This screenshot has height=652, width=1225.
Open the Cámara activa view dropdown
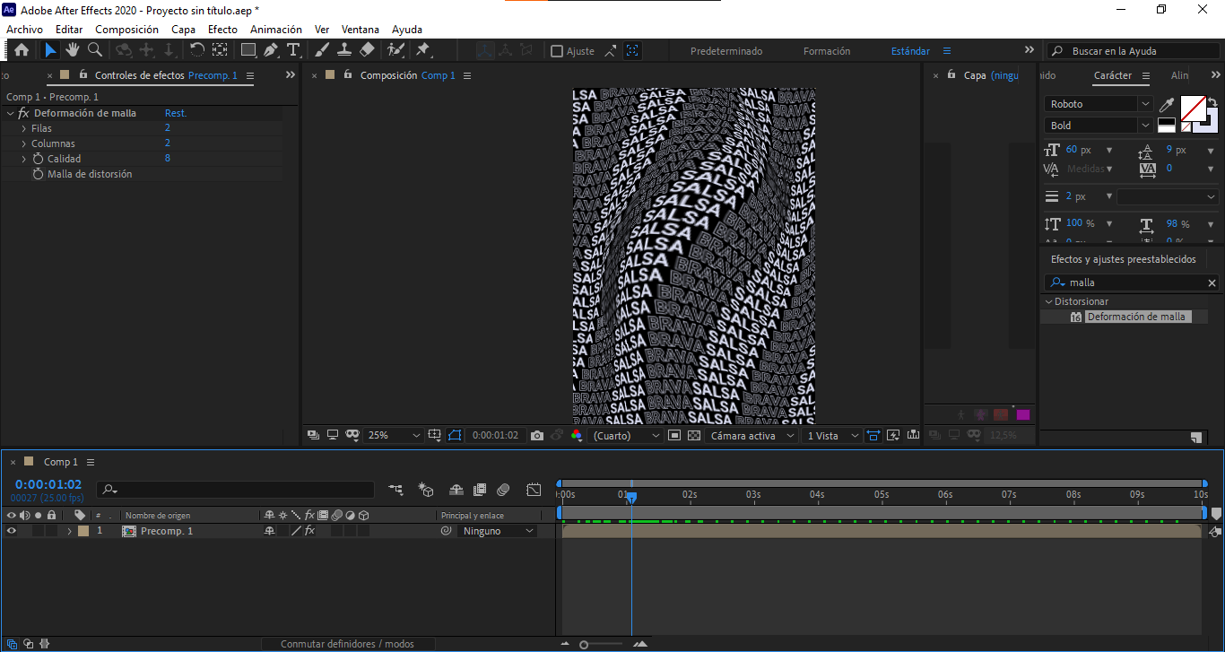[x=752, y=435]
